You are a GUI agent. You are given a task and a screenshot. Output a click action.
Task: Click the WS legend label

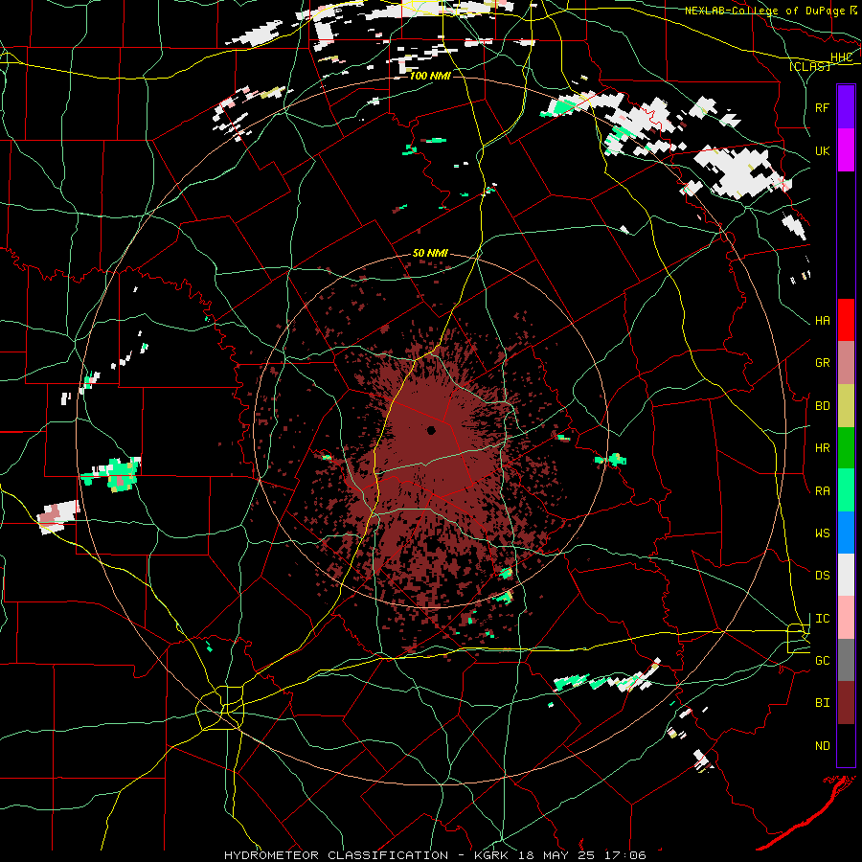pos(823,533)
